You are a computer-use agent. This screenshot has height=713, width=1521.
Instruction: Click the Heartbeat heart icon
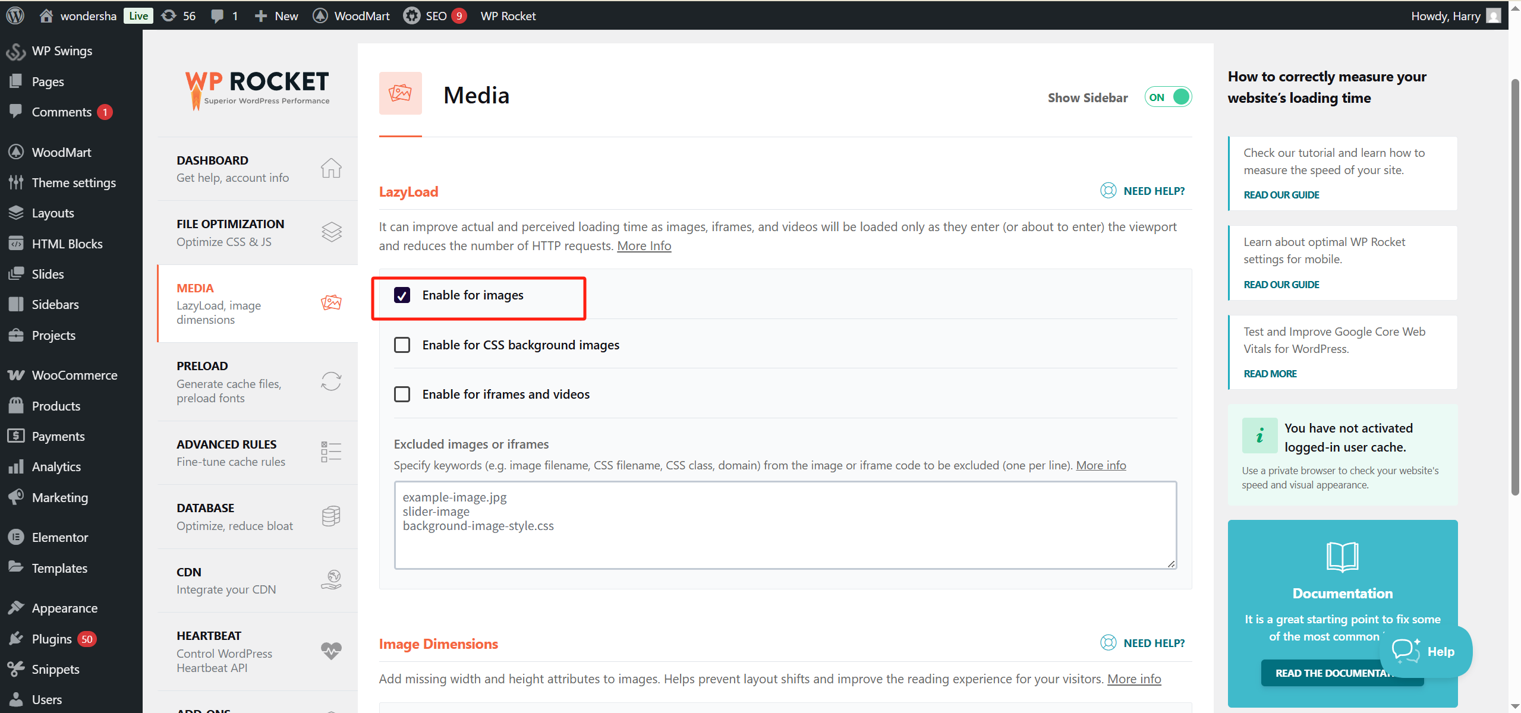pos(331,651)
